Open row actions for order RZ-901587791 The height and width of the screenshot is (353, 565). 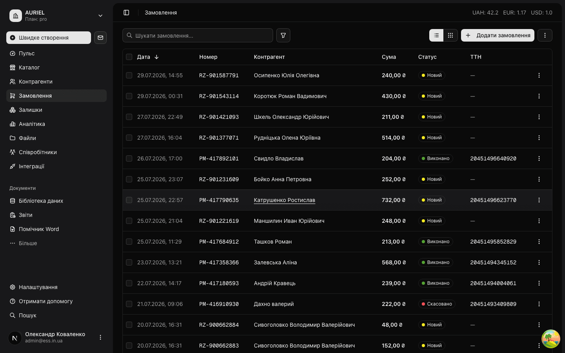539,75
